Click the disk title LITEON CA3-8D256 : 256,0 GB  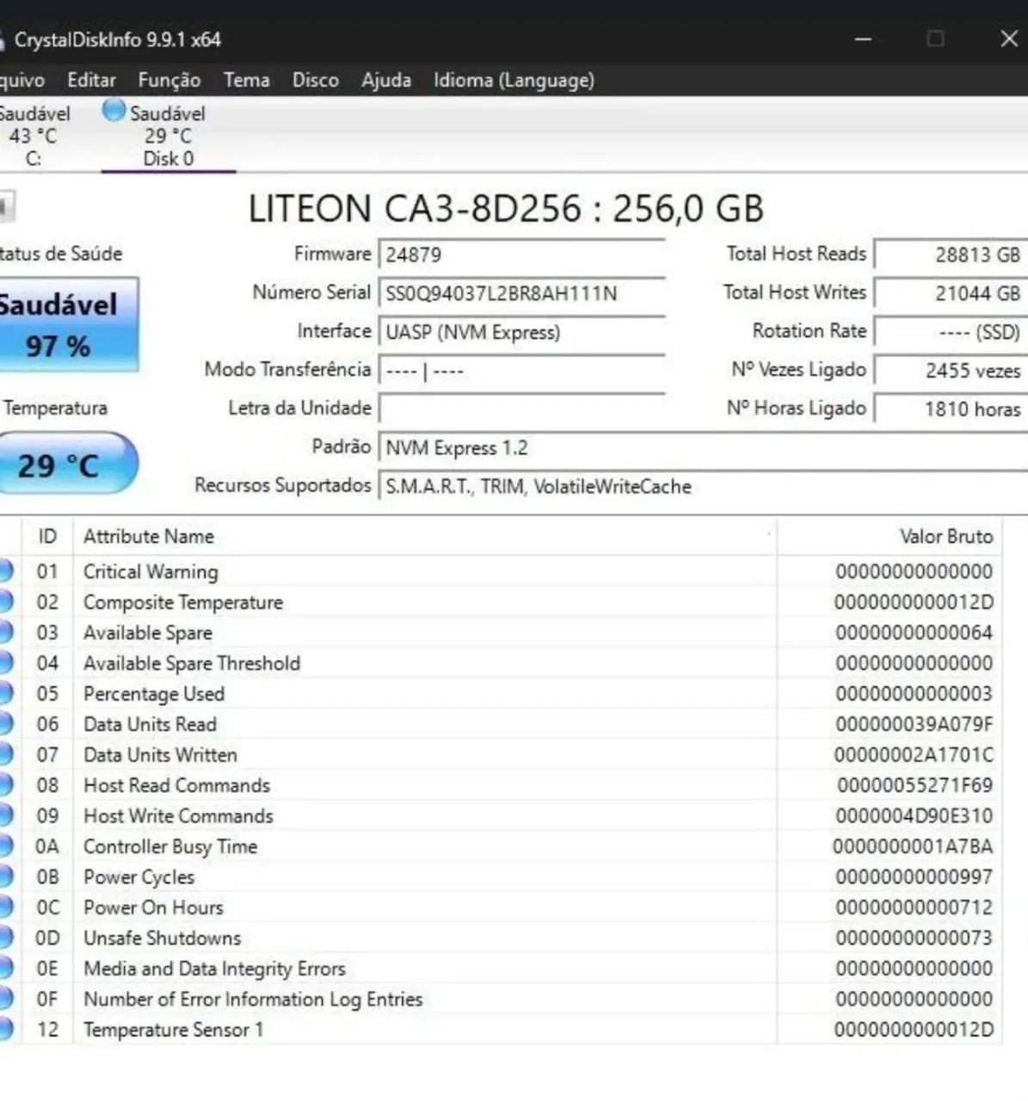pyautogui.click(x=506, y=209)
